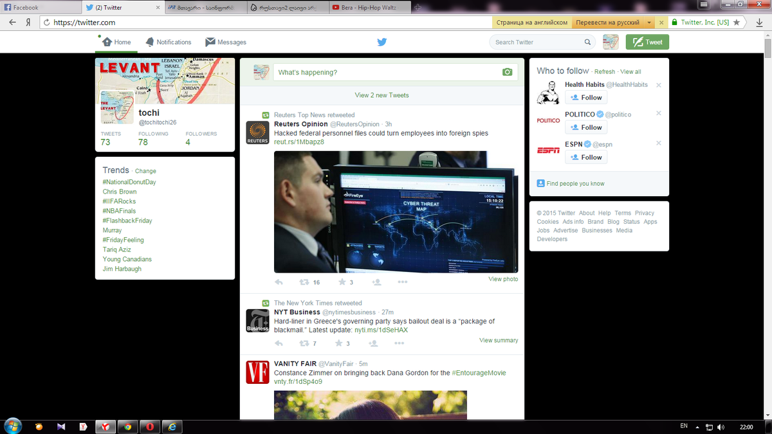Open Opera from the taskbar

point(149,426)
